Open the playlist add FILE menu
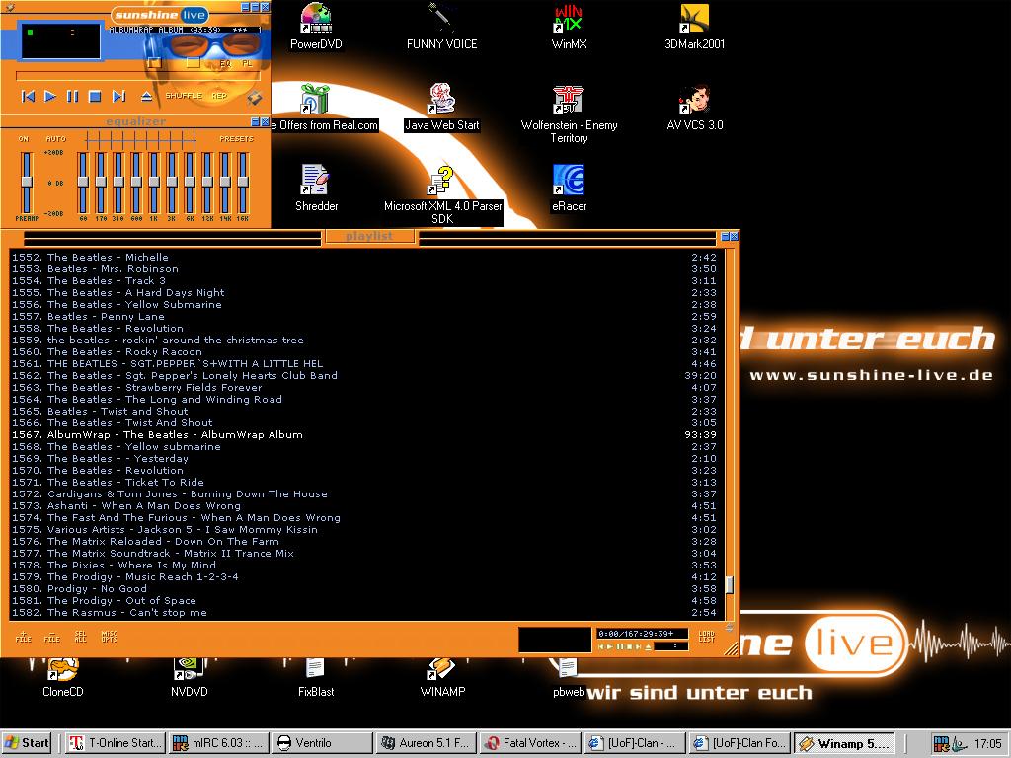This screenshot has height=758, width=1011. click(x=24, y=637)
